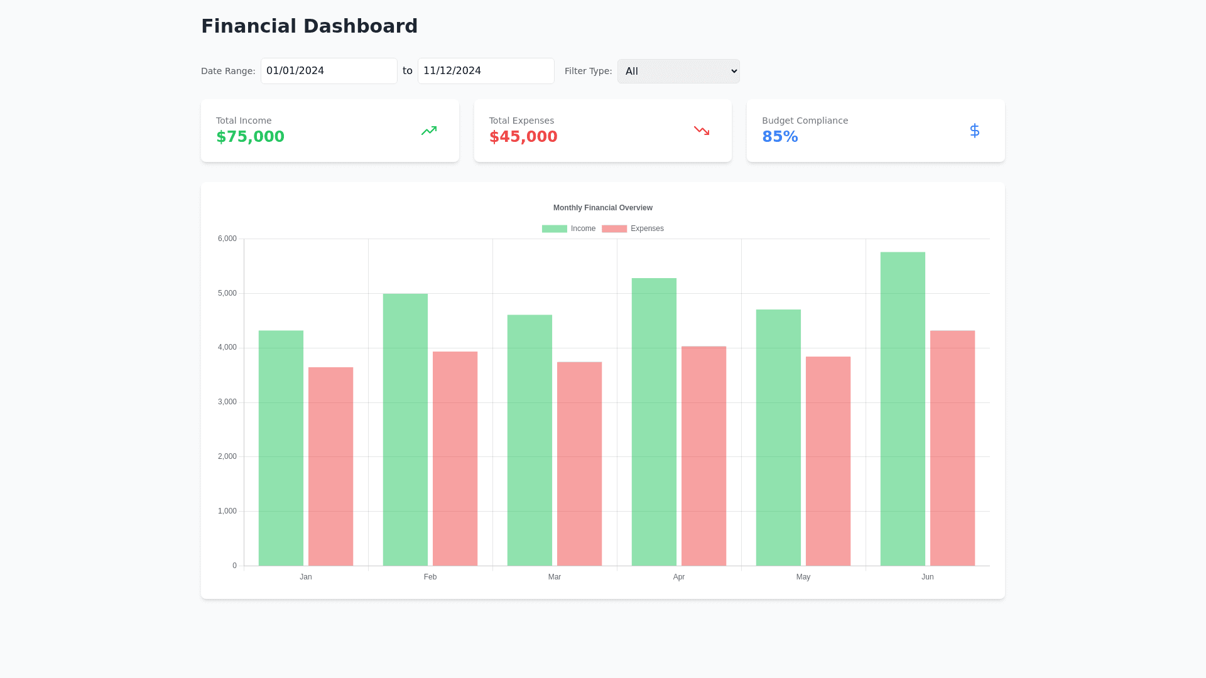The height and width of the screenshot is (678, 1206).
Task: Click the June income bar
Action: 903,408
